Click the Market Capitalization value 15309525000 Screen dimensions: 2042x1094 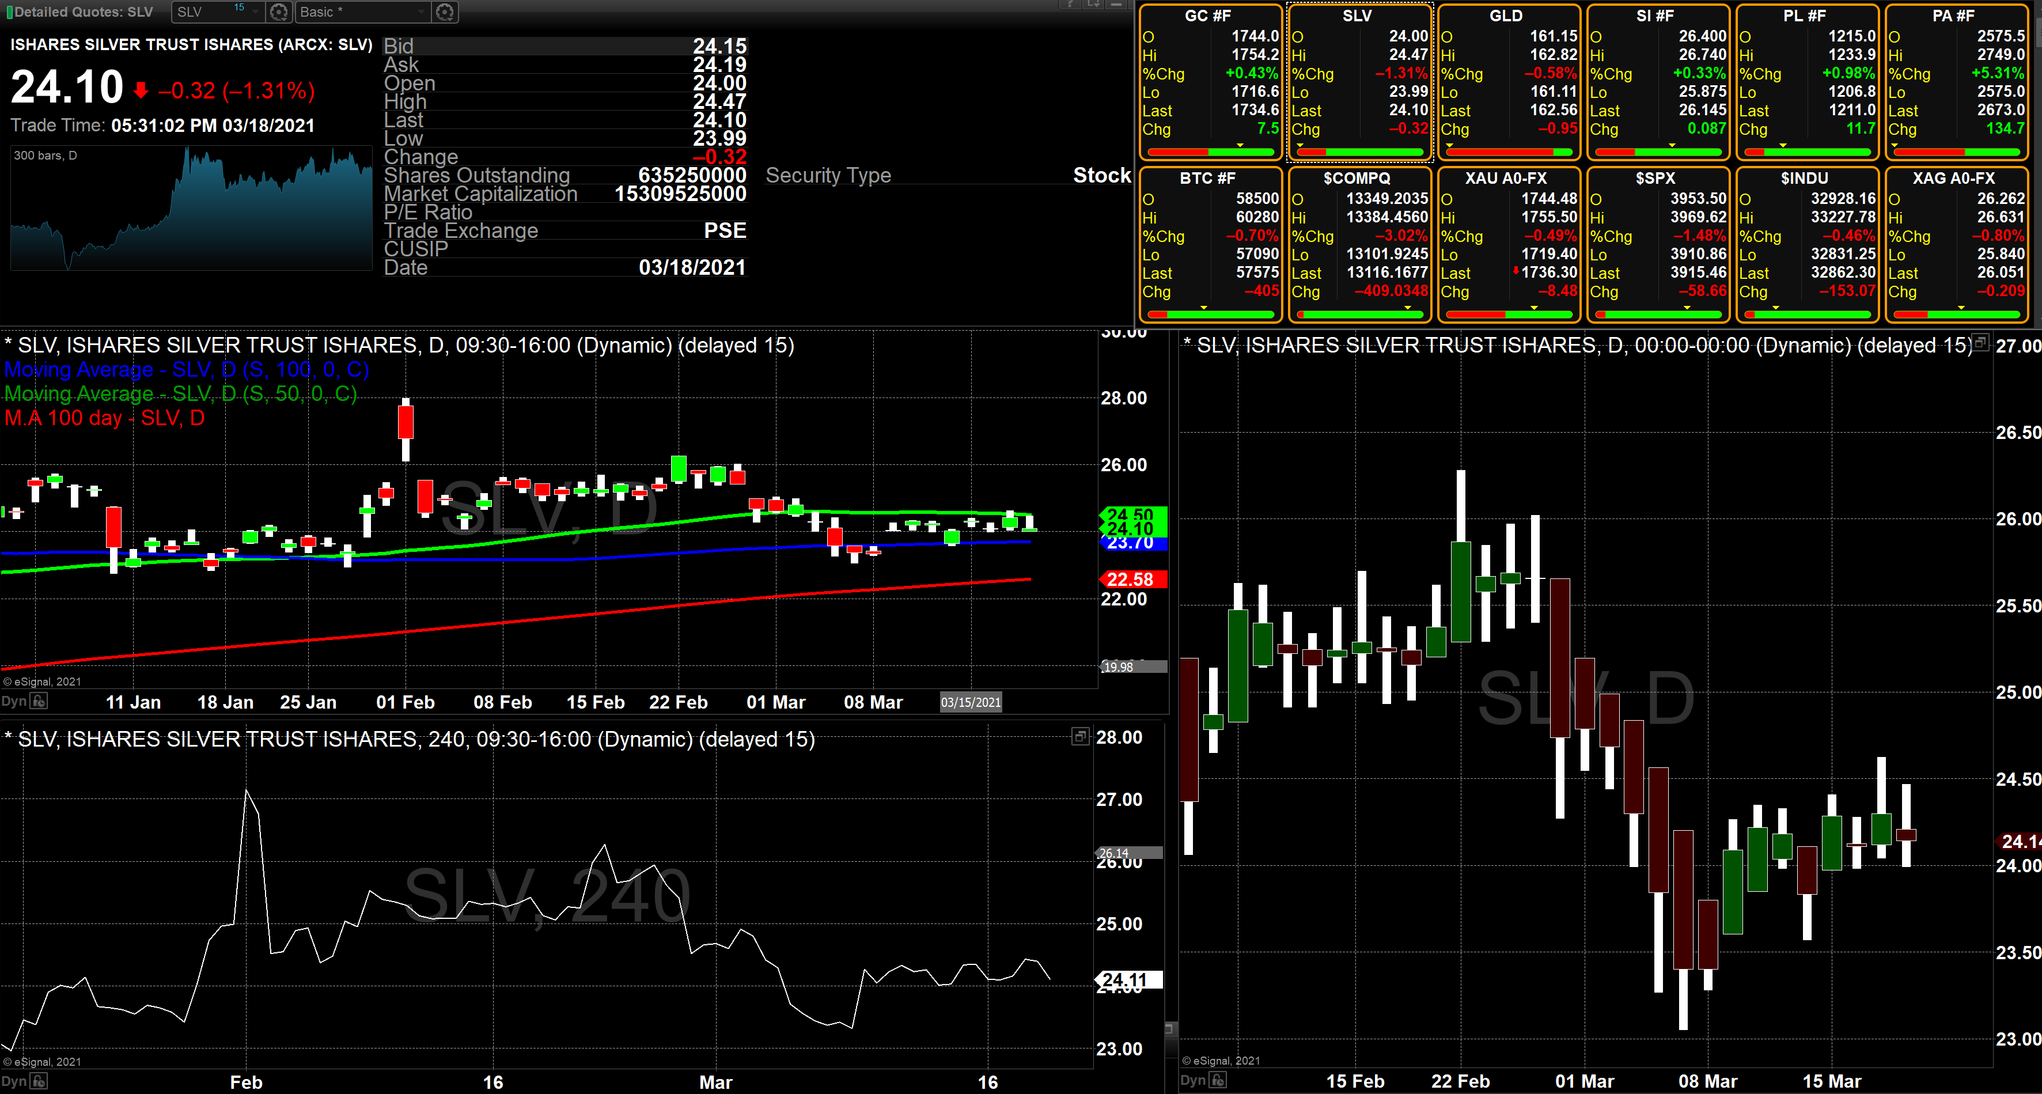680,194
